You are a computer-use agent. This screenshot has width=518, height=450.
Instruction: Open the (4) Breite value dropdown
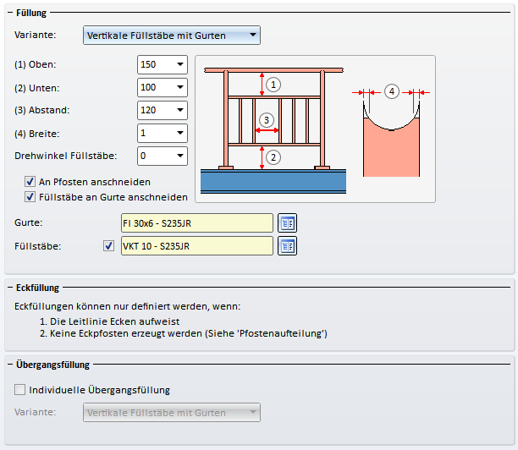point(163,133)
